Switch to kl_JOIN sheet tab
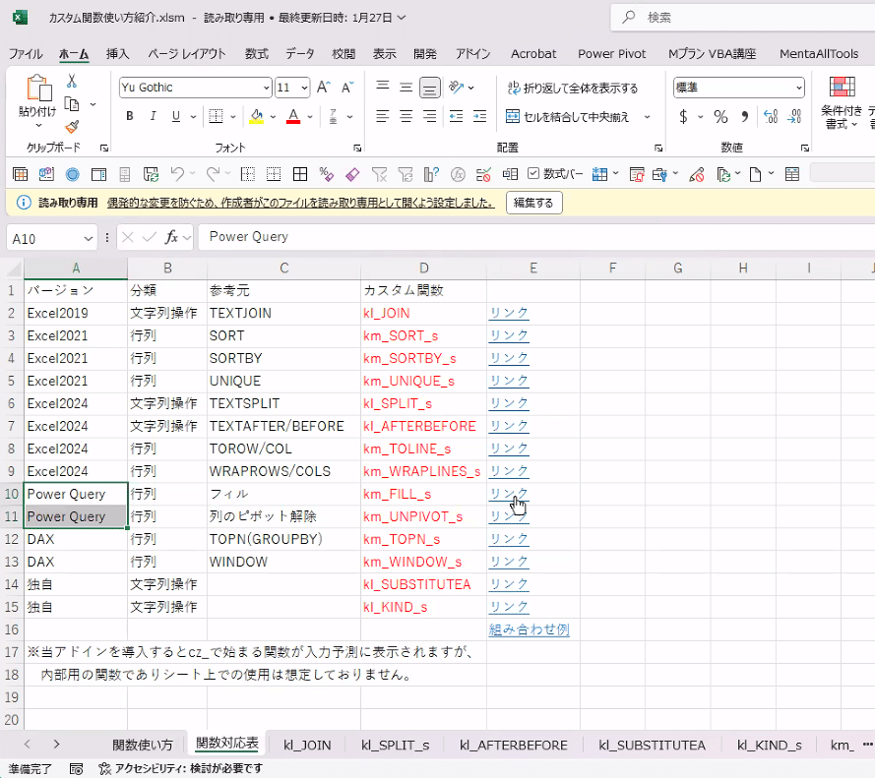875x778 pixels. 307,746
